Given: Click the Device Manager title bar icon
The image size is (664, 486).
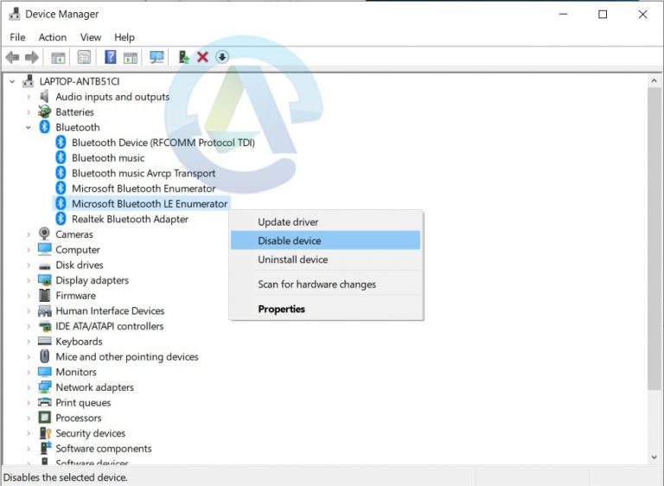Looking at the screenshot, I should pos(15,14).
